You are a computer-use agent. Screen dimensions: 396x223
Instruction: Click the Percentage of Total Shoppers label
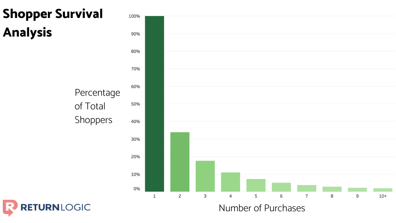point(97,106)
